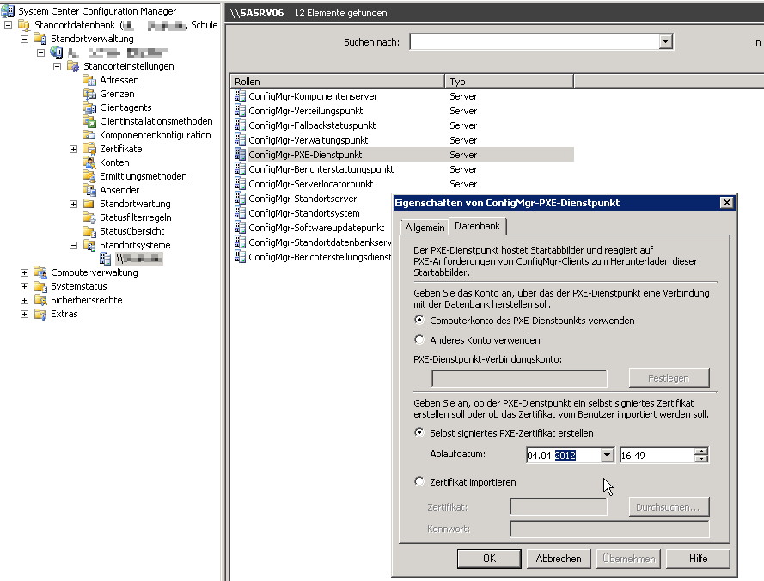Expand the Computerverwaltung tree node
Screen dimensions: 764x581
point(24,272)
